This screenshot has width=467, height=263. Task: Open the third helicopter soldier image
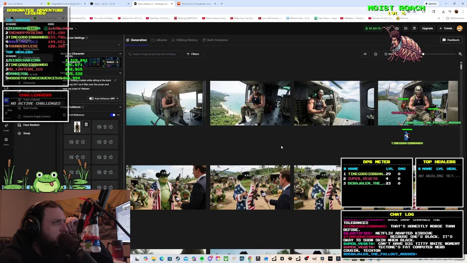click(334, 103)
